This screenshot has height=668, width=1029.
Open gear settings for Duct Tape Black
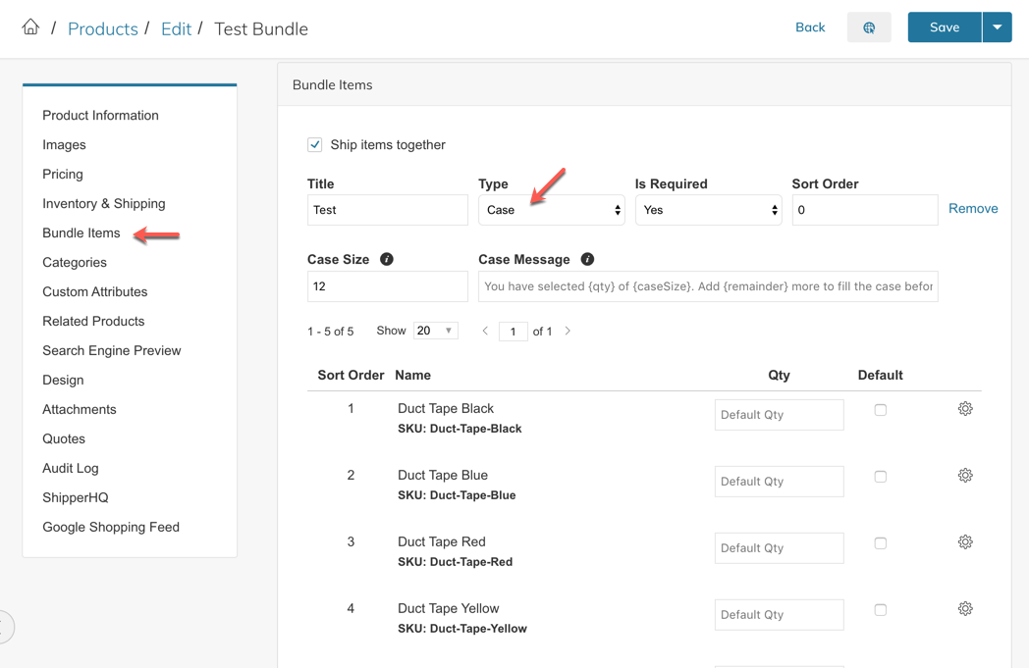[964, 409]
